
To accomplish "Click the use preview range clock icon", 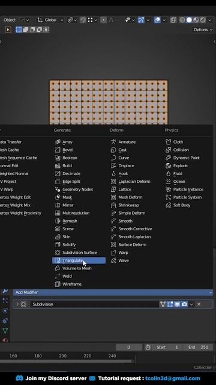I will pos(148,347).
